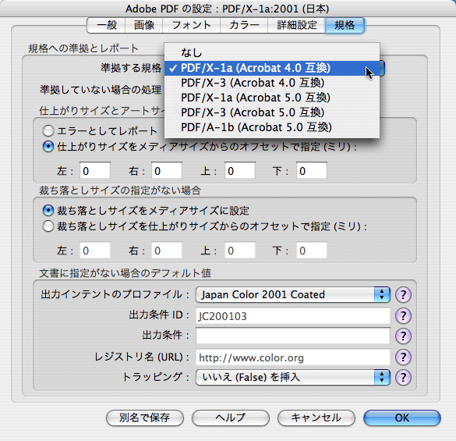Open help for レジストリ名 (URL)

point(403,357)
